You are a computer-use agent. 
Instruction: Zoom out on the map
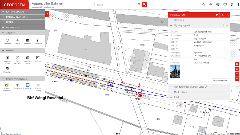point(237,79)
